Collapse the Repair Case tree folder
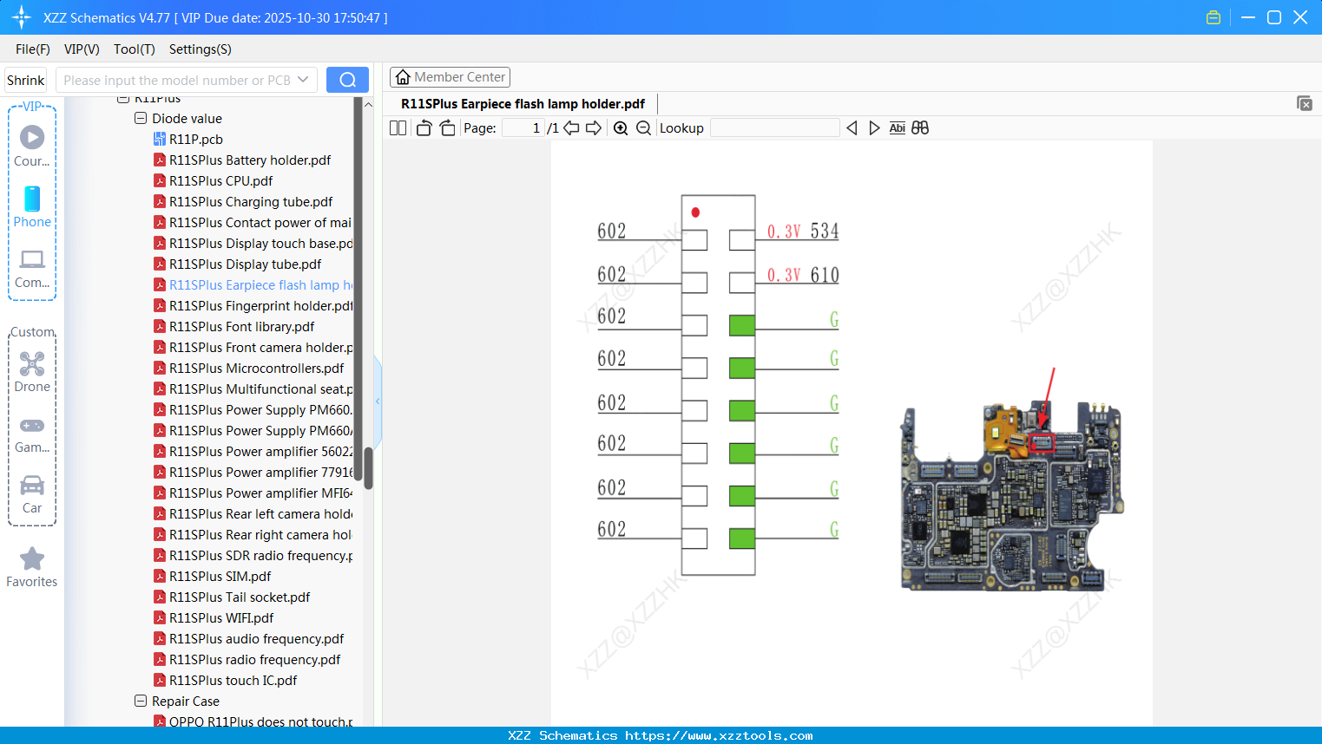Viewport: 1322px width, 744px height. [x=141, y=702]
